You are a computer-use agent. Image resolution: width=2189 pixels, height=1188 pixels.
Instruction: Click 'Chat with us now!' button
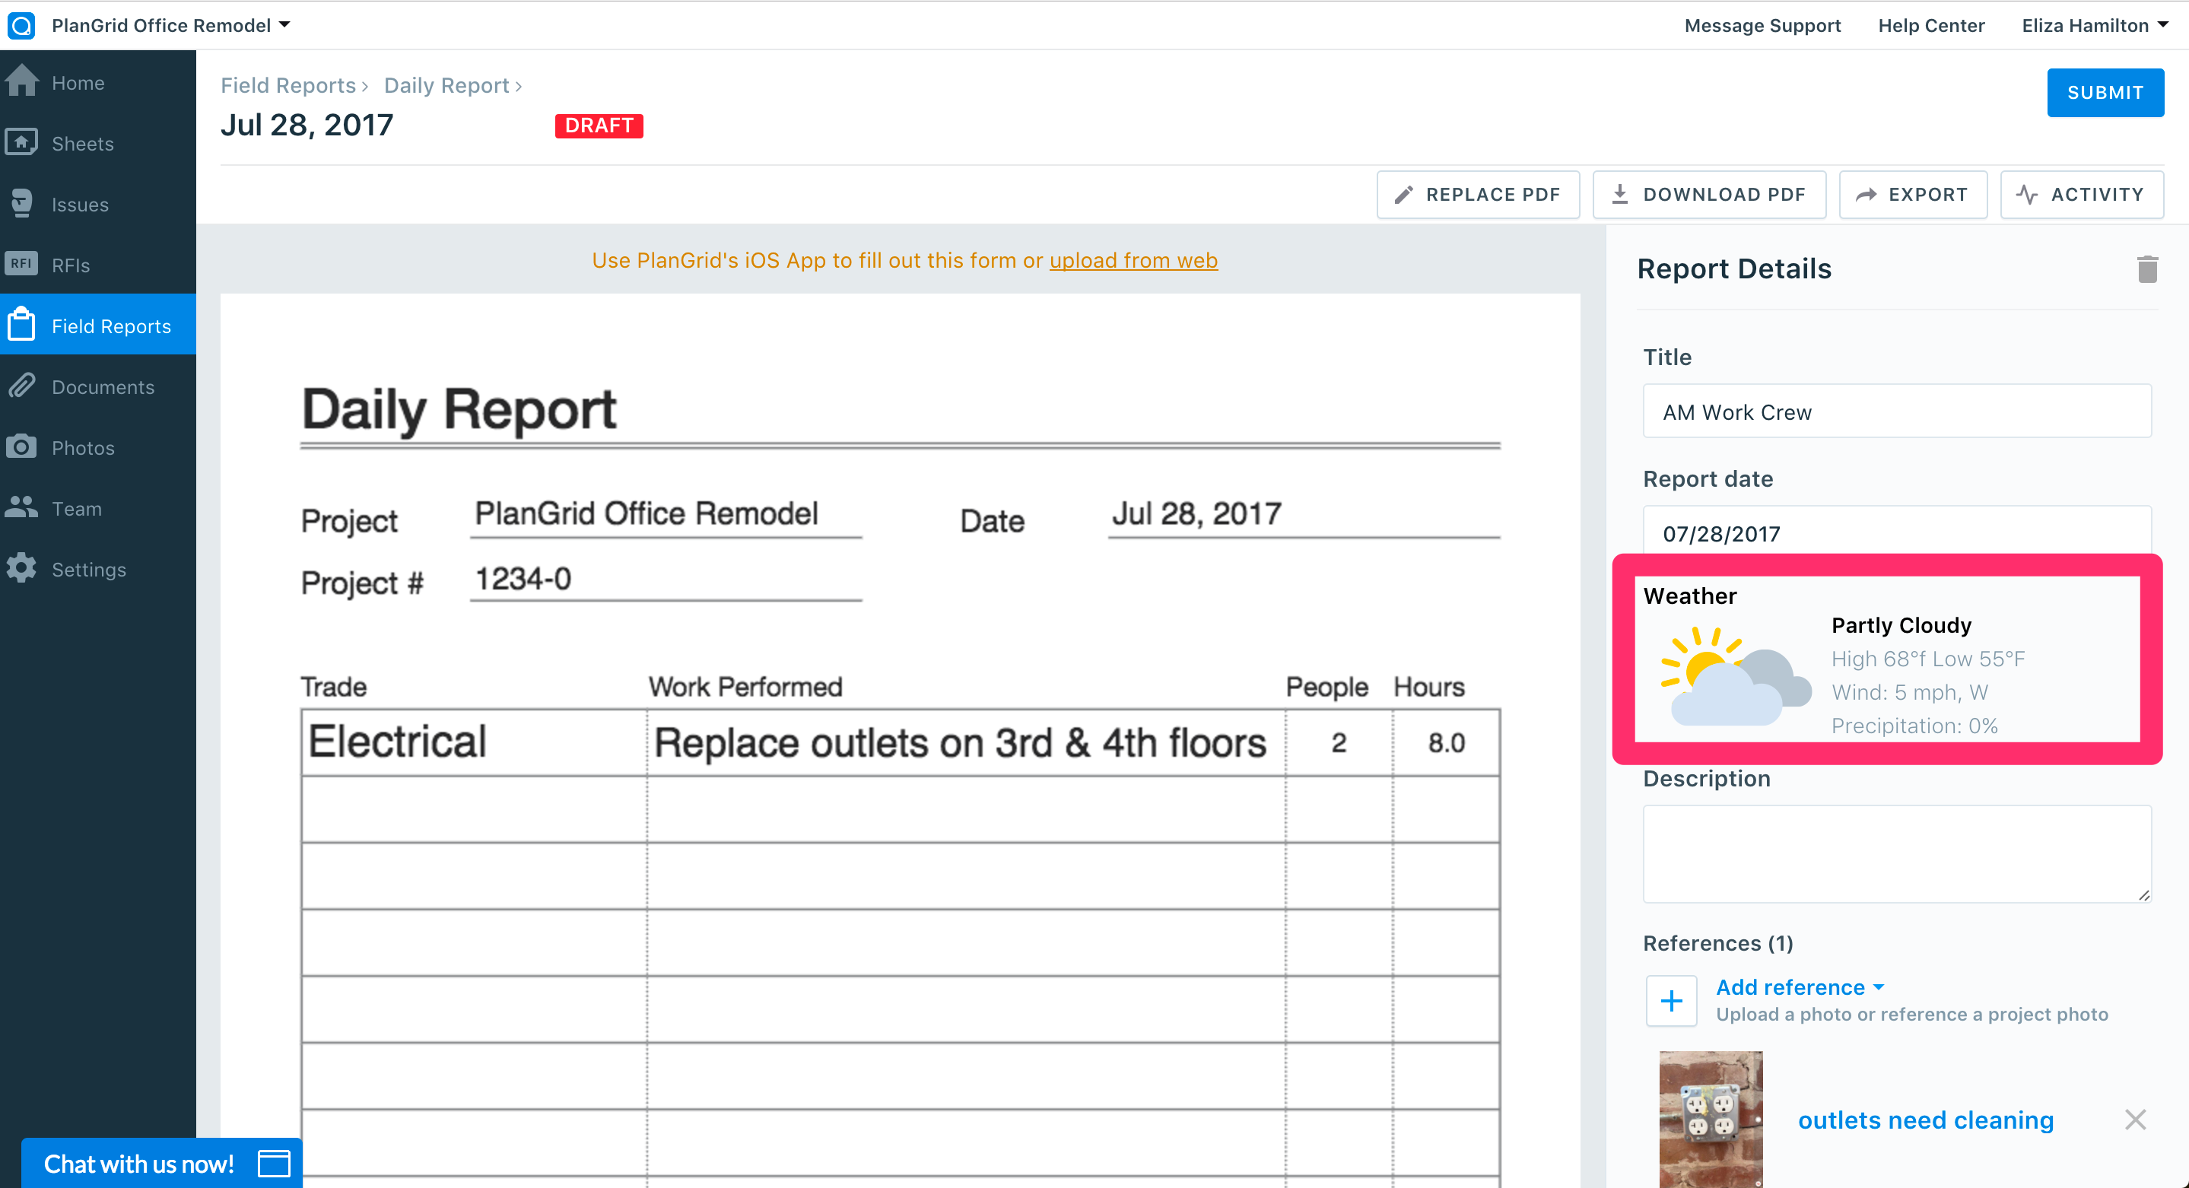tap(161, 1164)
